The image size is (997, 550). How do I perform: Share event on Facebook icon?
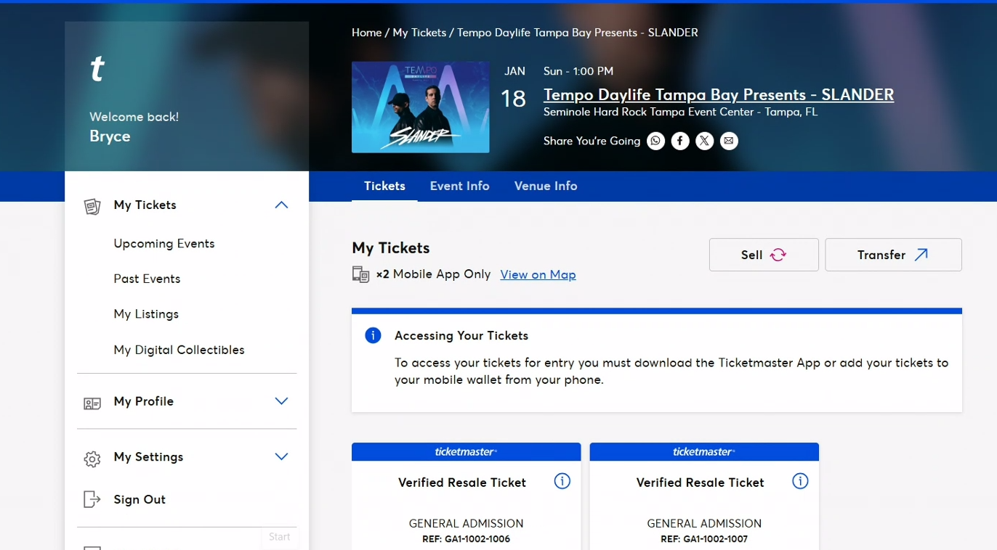(680, 141)
